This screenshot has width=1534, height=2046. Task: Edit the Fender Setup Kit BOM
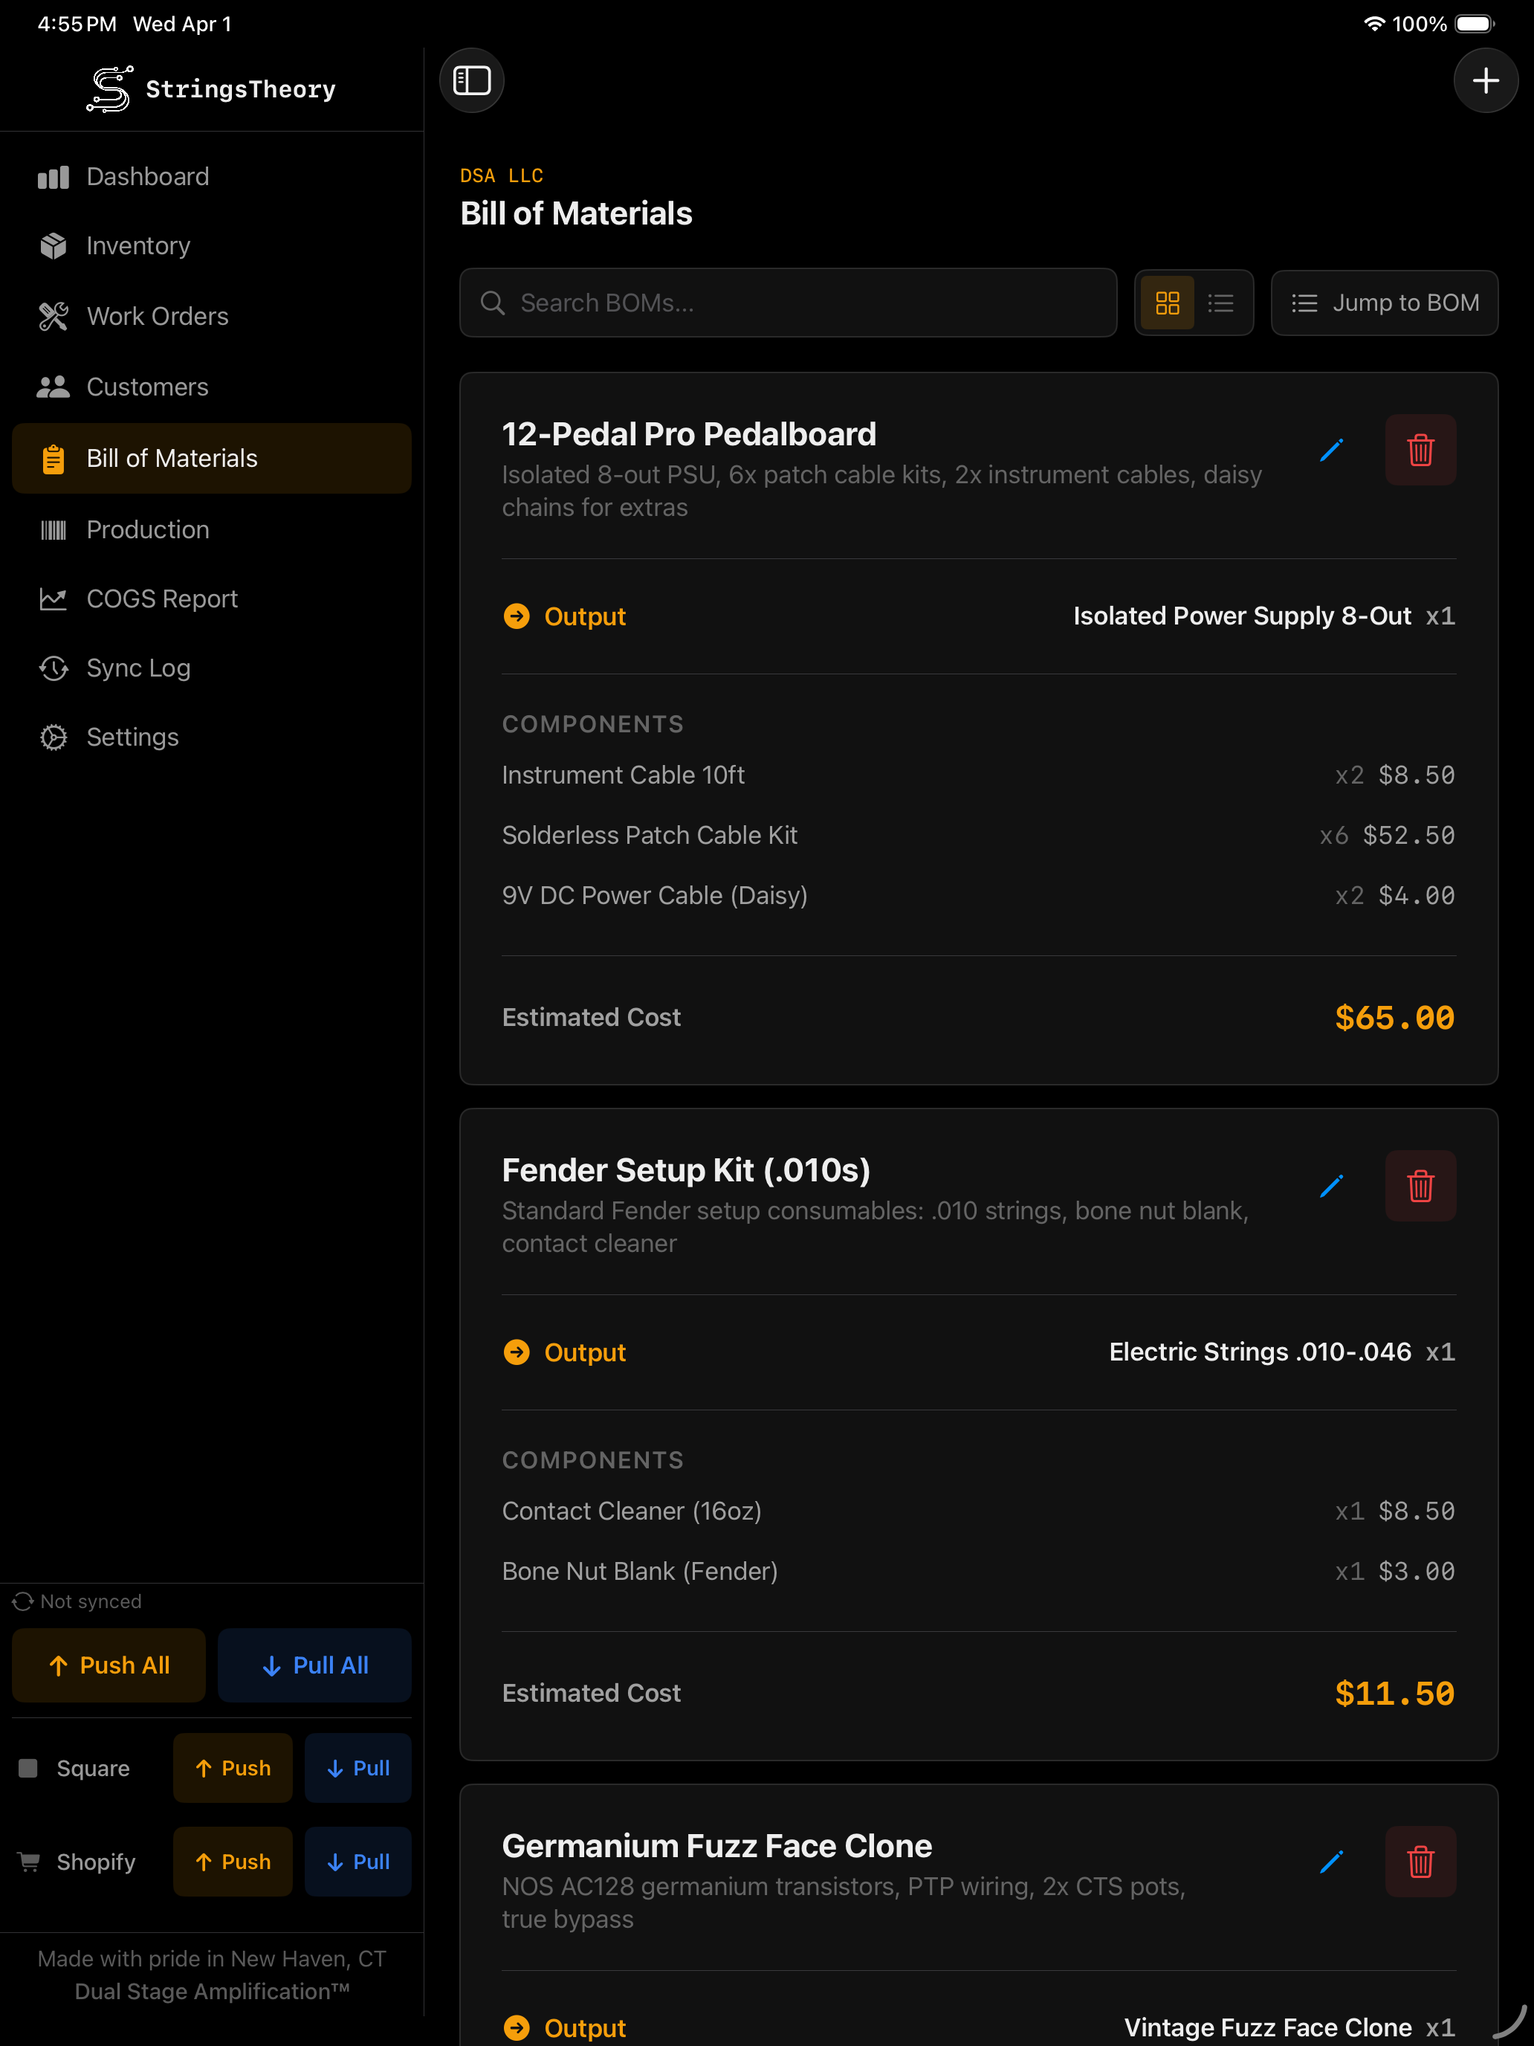pyautogui.click(x=1330, y=1186)
